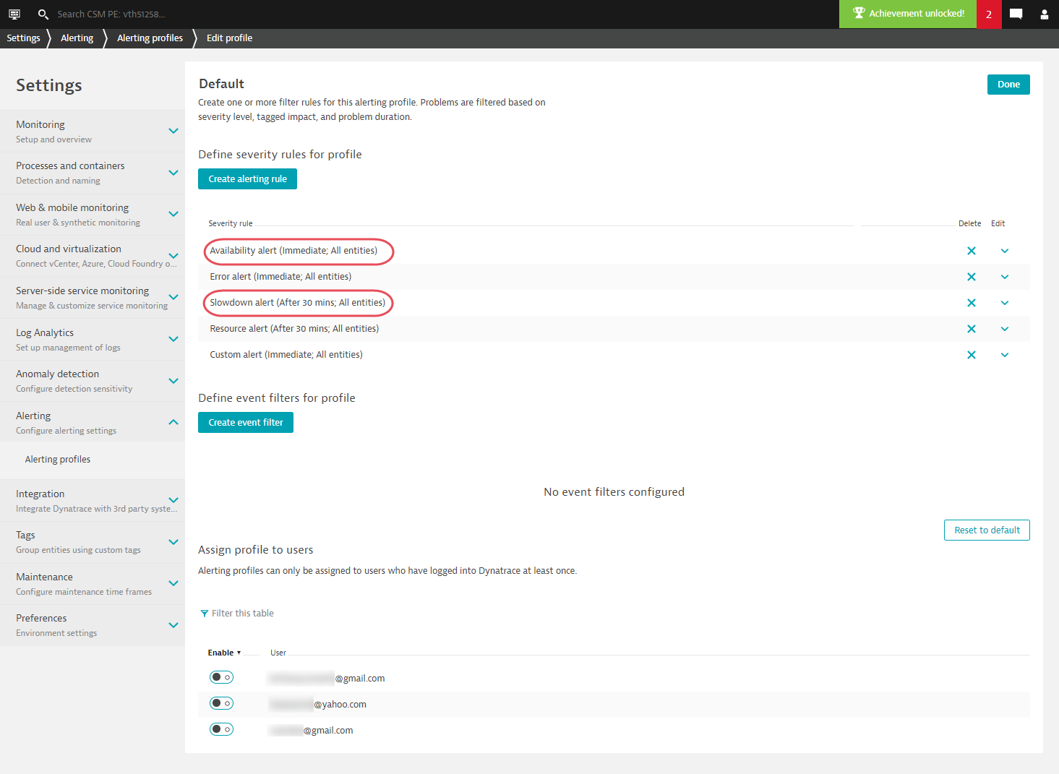This screenshot has width=1059, height=774.
Task: Expand Cloud and virtualization section
Action: (173, 256)
